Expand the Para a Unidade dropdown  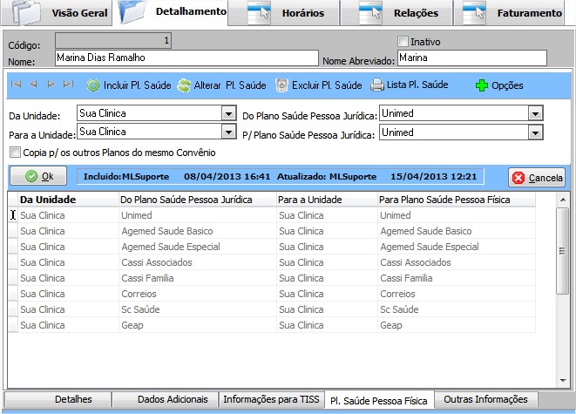coord(228,132)
